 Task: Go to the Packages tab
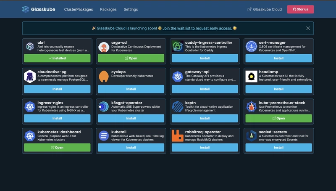coord(108,9)
